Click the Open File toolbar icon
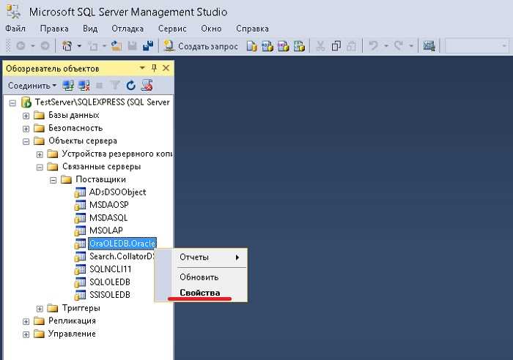Screen dimensions: 513x360 pos(116,46)
